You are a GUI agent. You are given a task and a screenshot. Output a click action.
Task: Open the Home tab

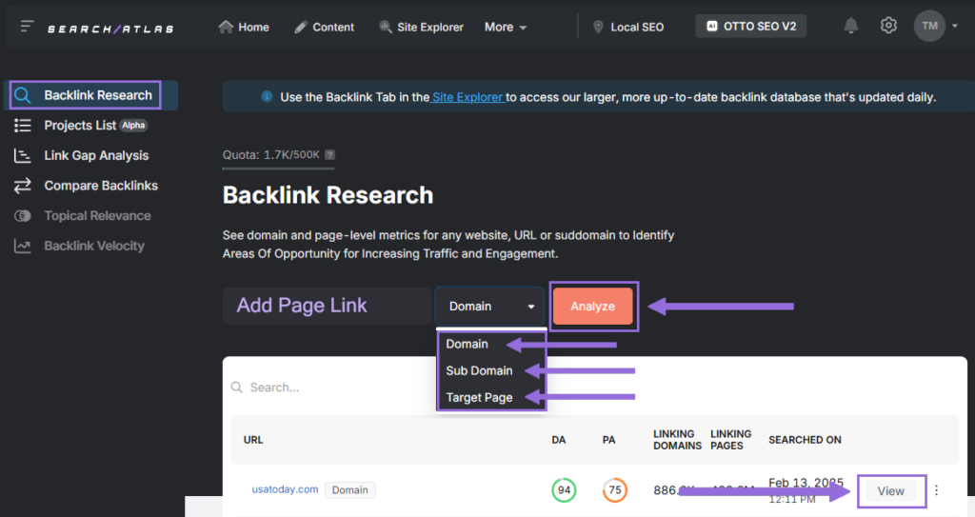coord(244,27)
